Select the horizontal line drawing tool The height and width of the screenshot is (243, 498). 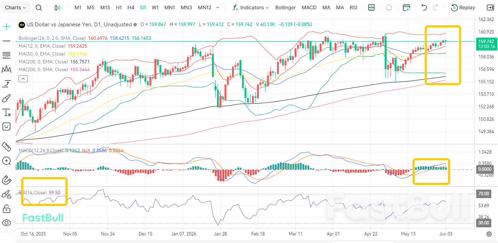tap(6, 41)
